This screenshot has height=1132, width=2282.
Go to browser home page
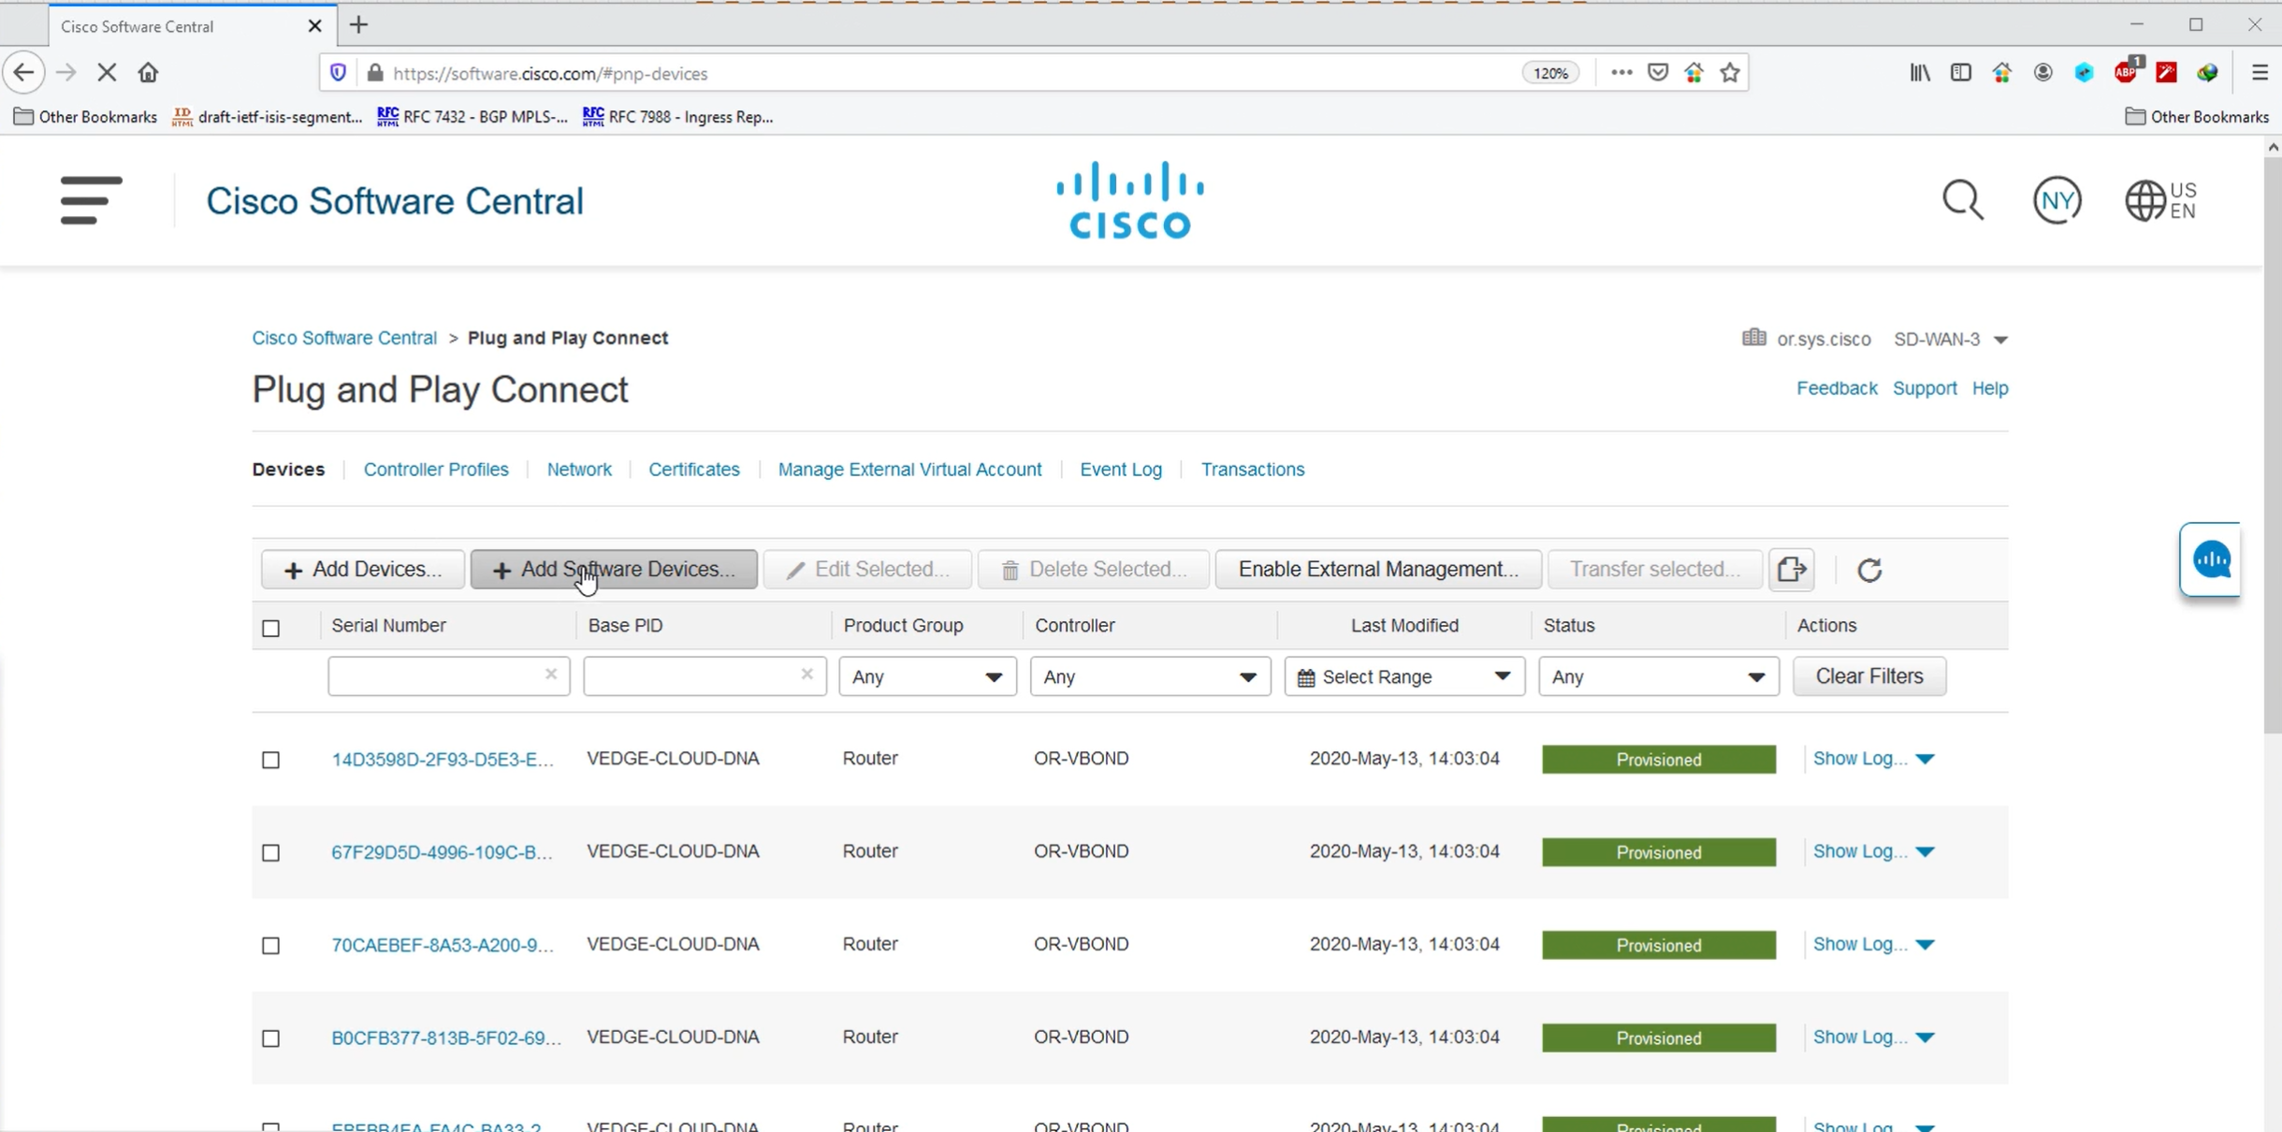(x=148, y=73)
